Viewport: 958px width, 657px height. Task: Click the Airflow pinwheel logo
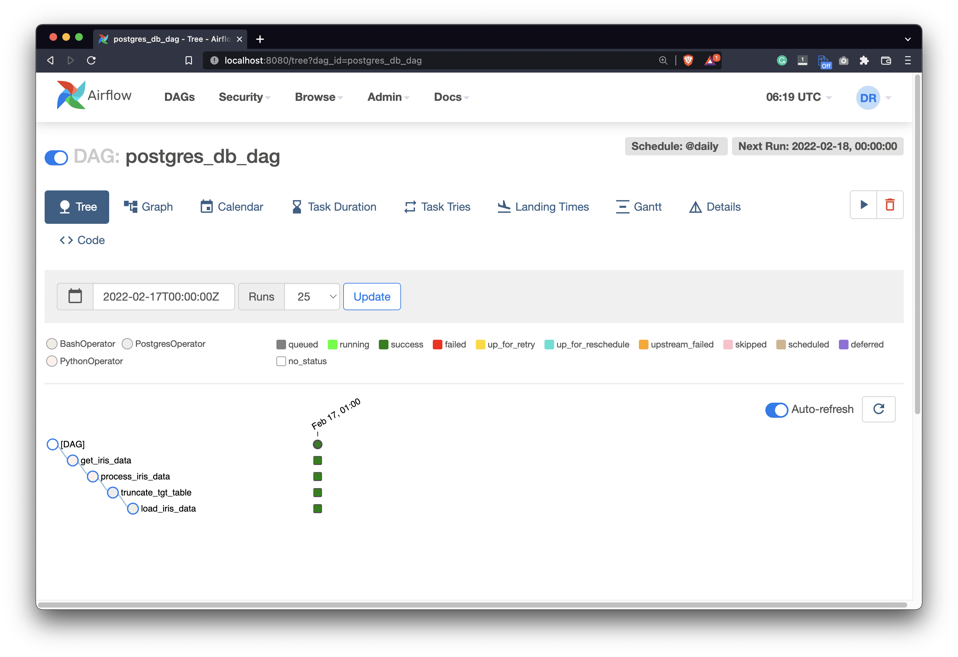tap(71, 95)
